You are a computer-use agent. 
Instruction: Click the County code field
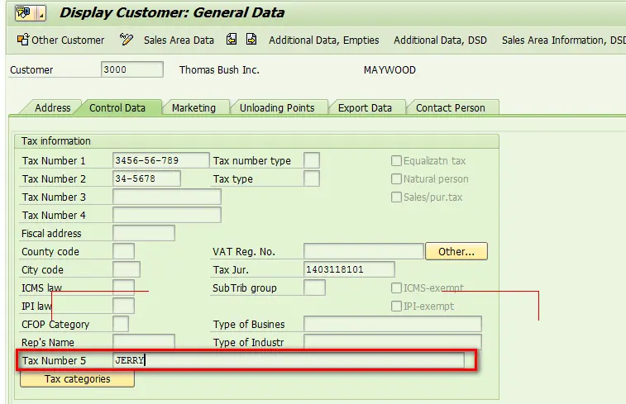click(x=123, y=251)
